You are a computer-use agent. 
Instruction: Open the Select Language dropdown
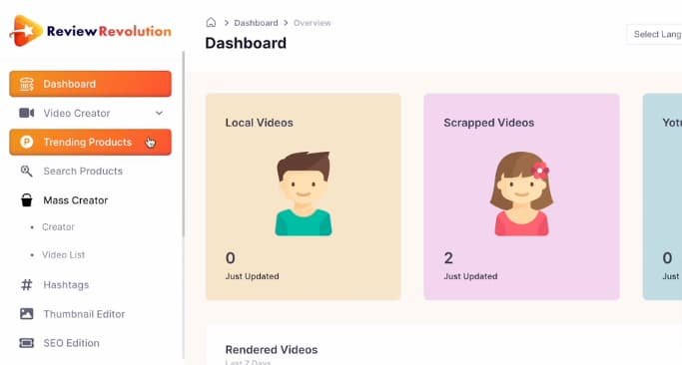click(654, 34)
